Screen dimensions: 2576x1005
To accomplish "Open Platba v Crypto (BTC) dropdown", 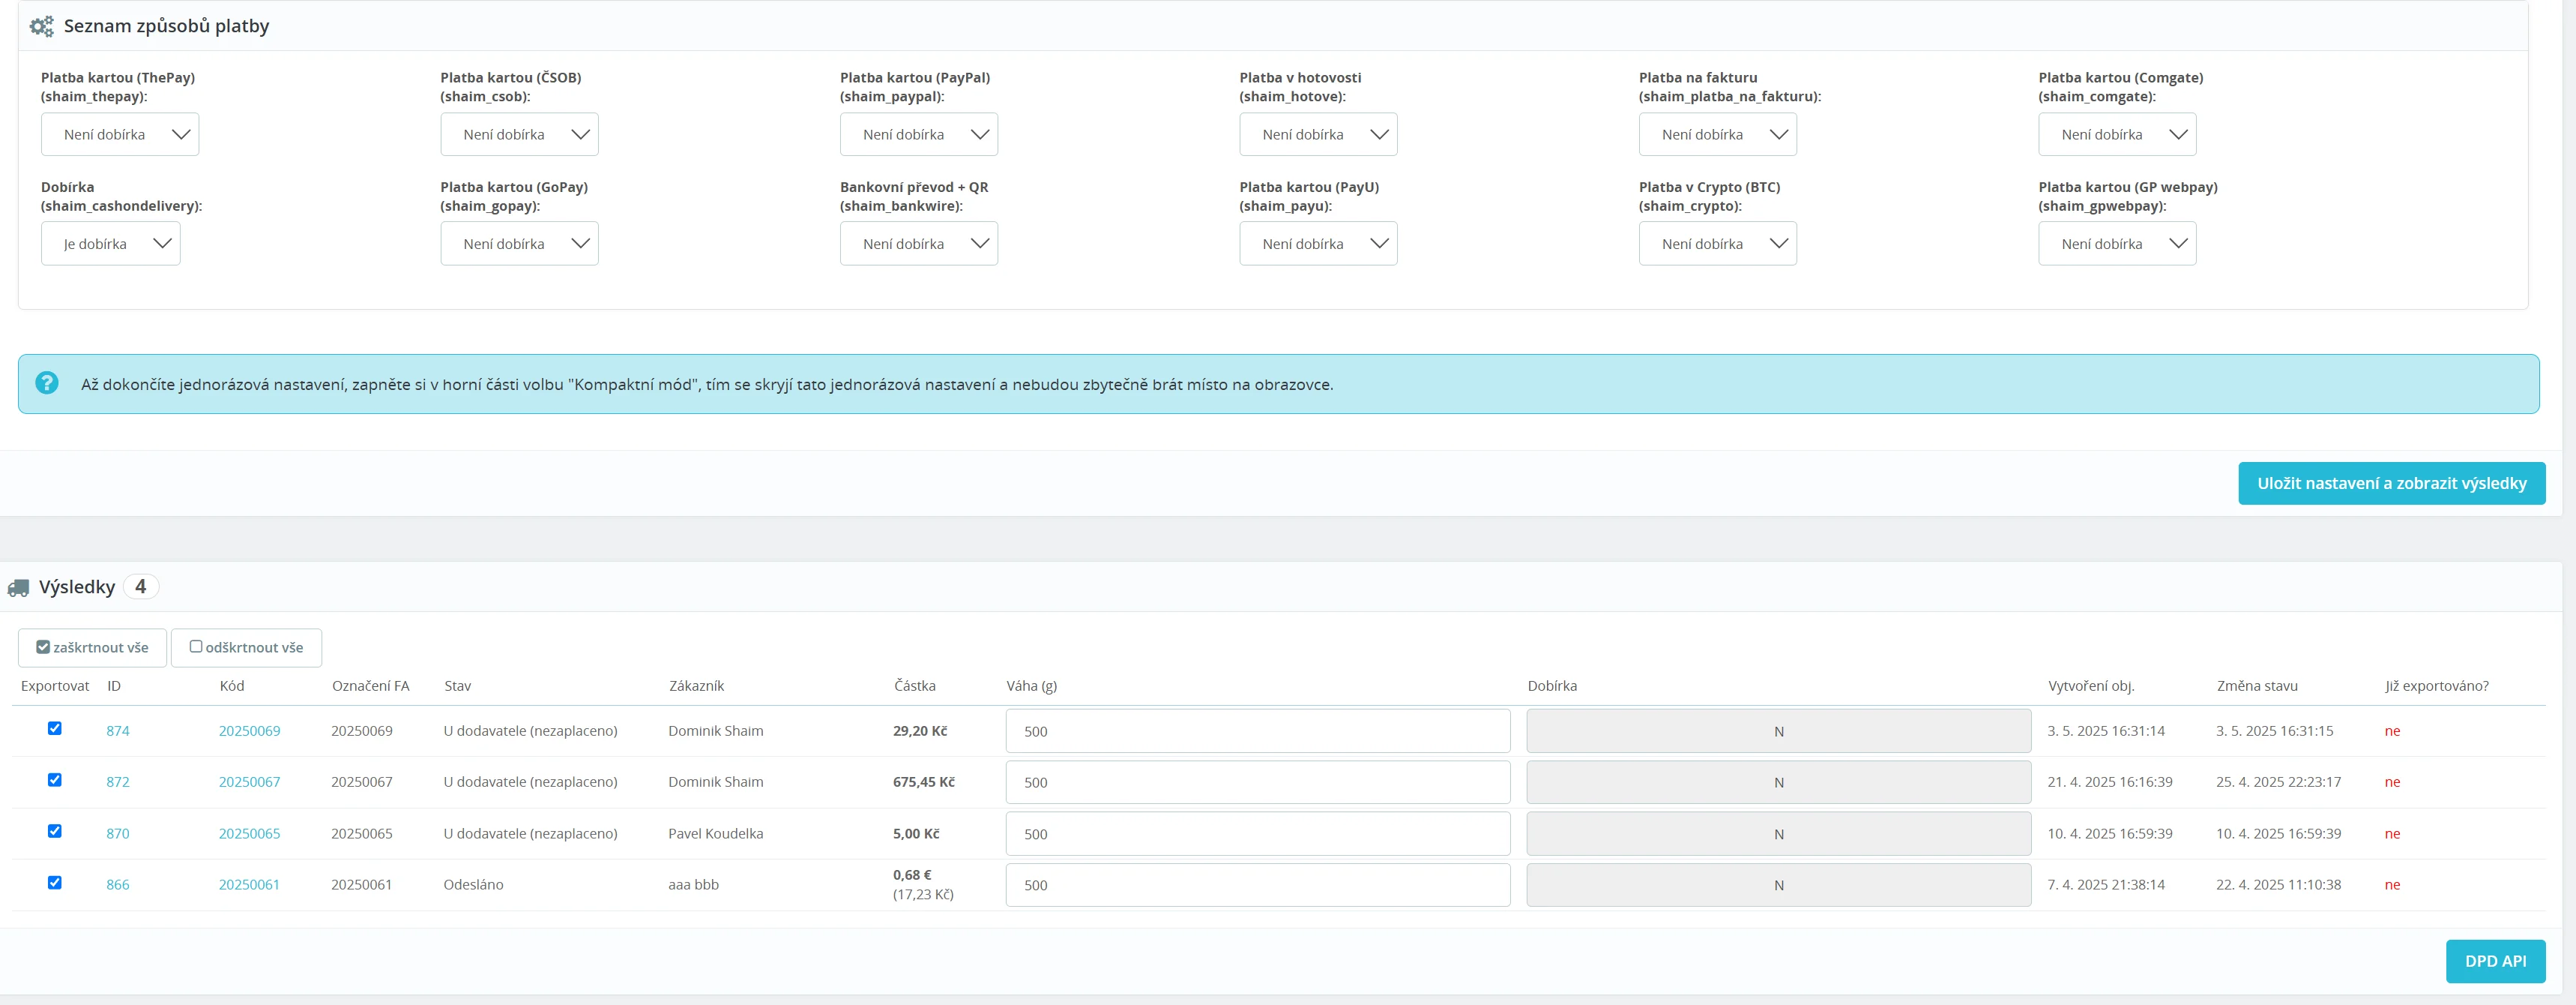I will pyautogui.click(x=1717, y=244).
